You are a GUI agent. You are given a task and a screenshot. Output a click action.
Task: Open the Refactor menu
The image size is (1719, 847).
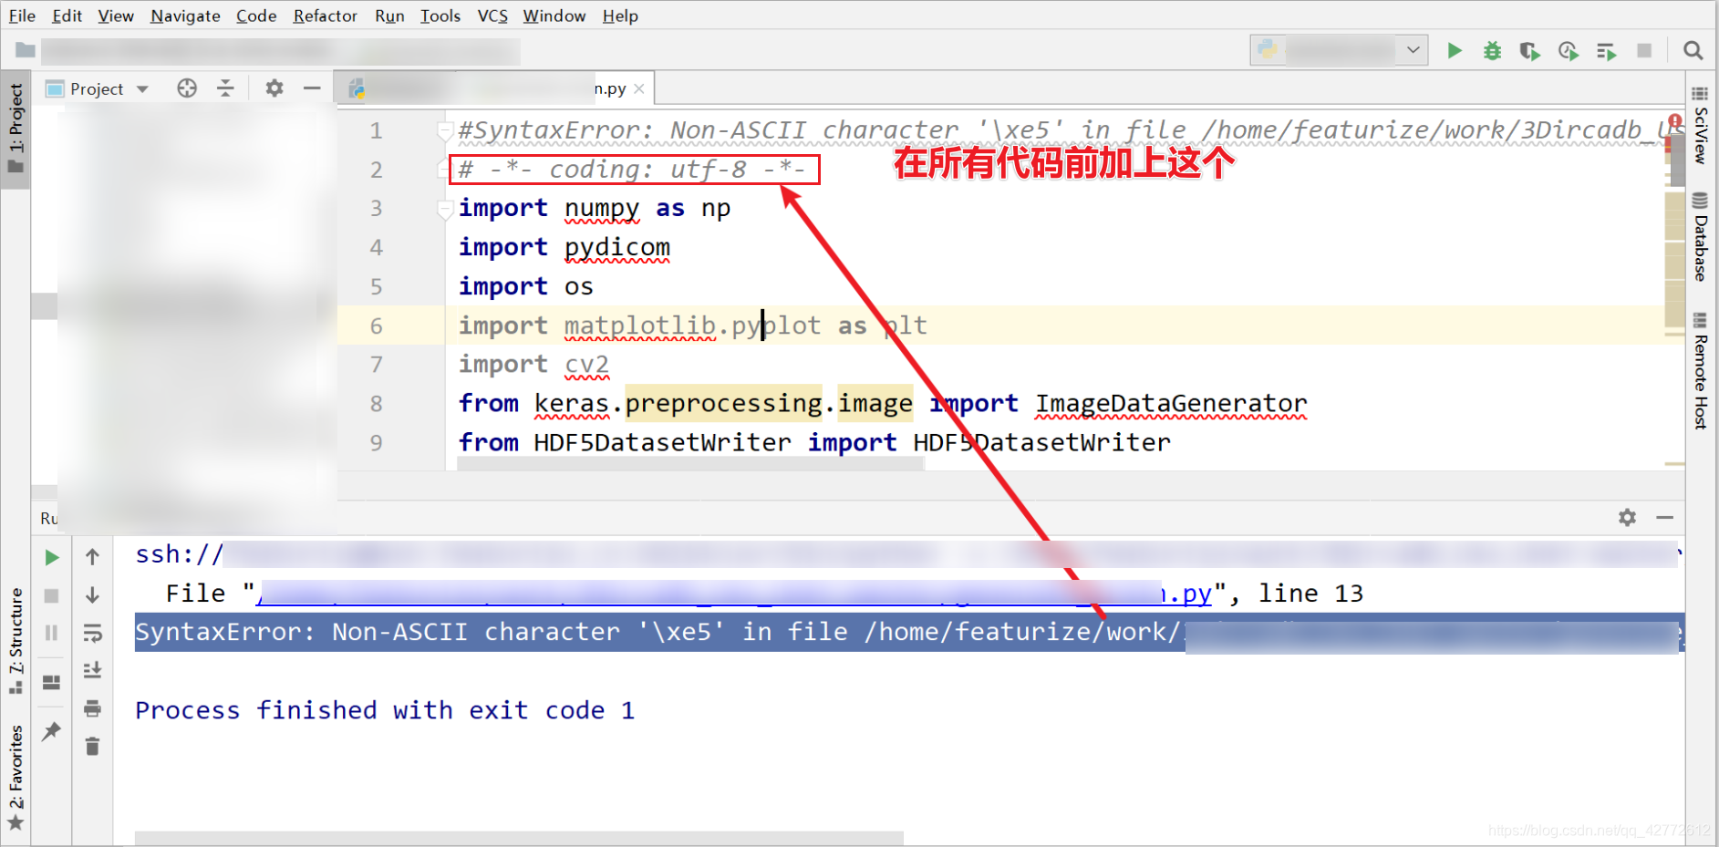pos(325,15)
